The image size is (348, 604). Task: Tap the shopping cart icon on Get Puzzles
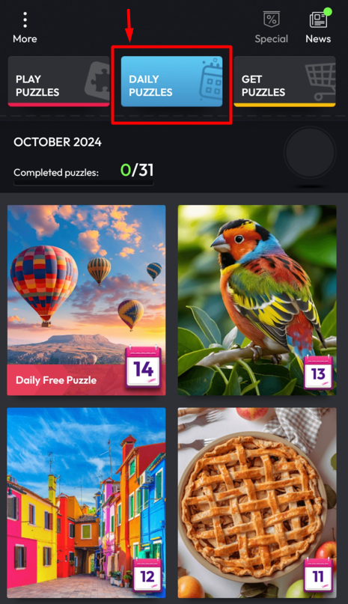click(320, 82)
